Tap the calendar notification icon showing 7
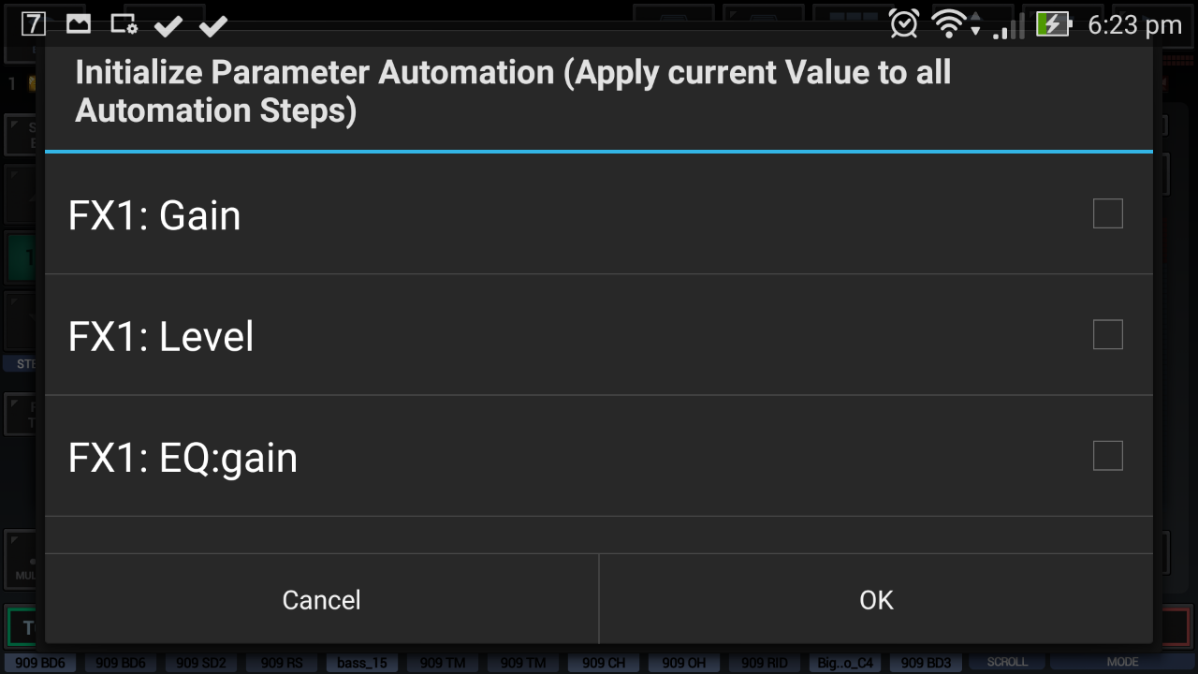This screenshot has height=674, width=1198. pyautogui.click(x=33, y=24)
